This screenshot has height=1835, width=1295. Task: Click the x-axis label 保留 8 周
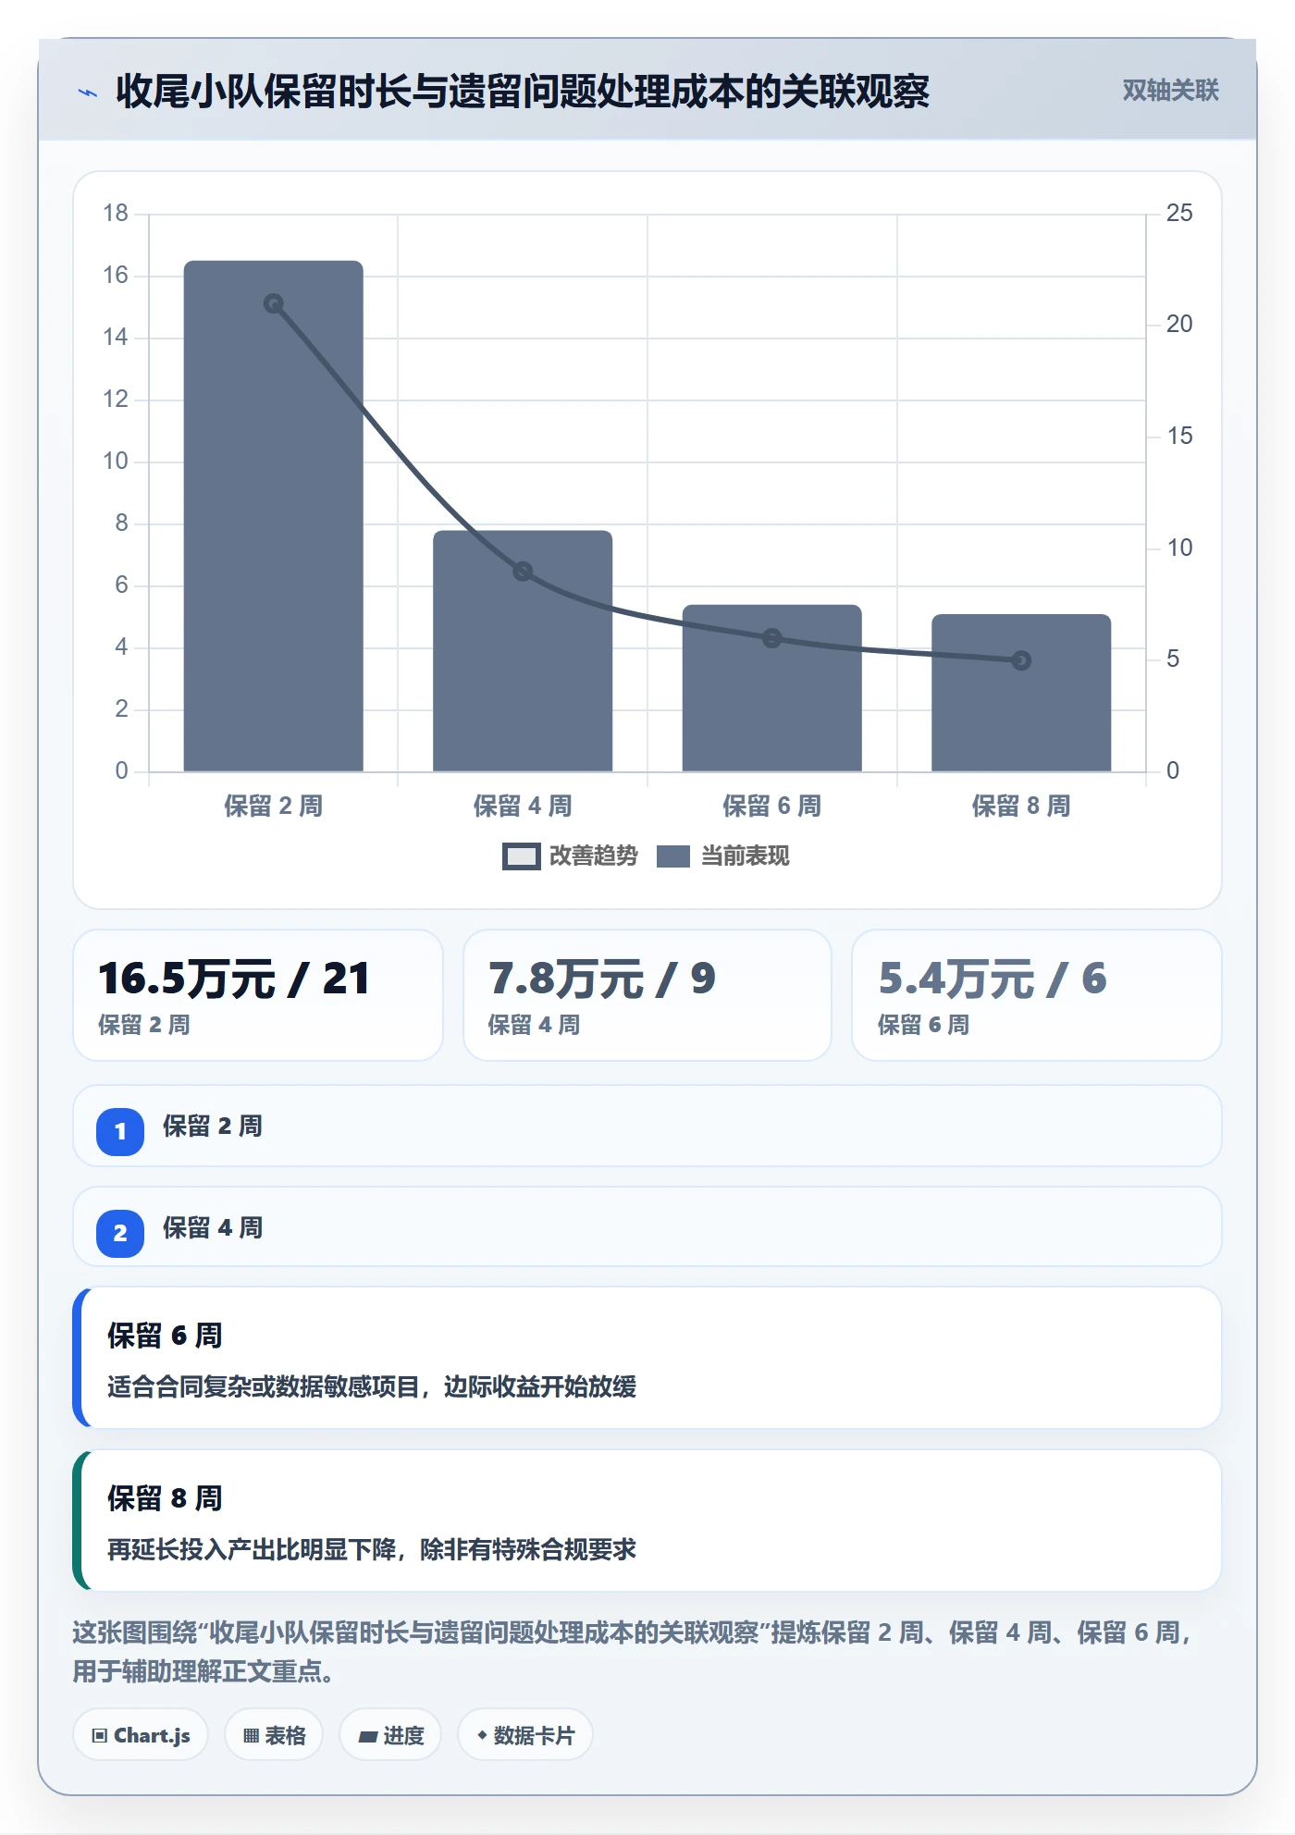click(1021, 806)
